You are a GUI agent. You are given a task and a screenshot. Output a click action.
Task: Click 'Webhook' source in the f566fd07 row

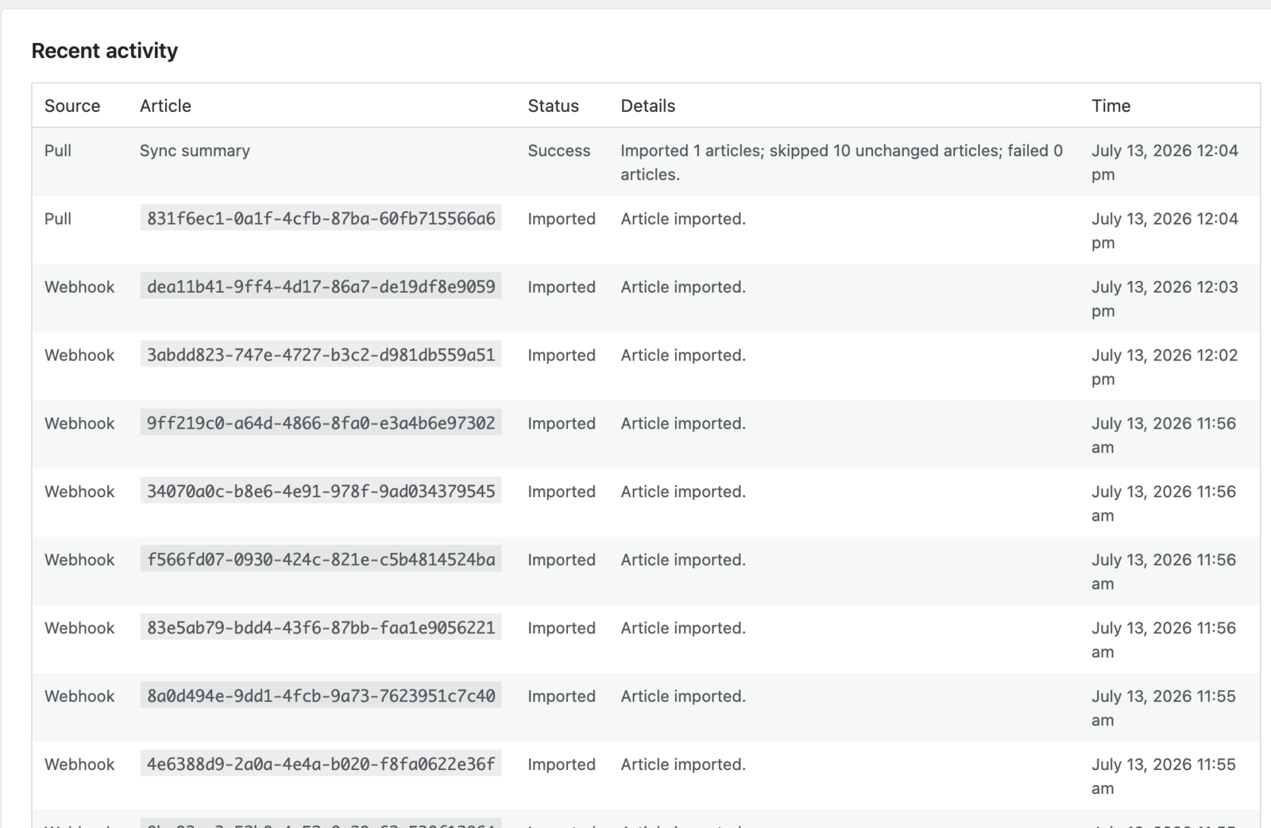tap(79, 560)
